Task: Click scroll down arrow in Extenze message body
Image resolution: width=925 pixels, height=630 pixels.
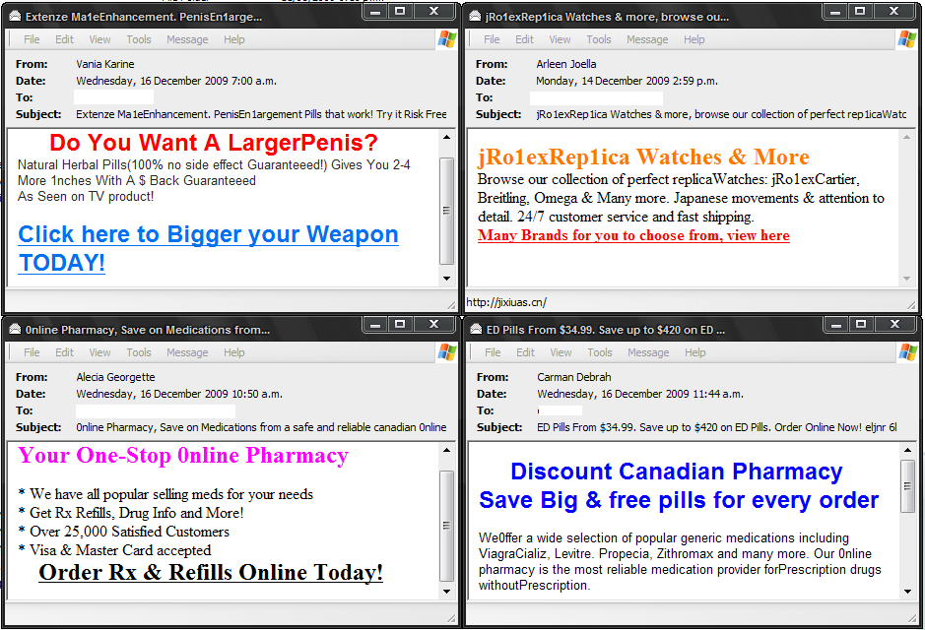Action: coord(446,279)
